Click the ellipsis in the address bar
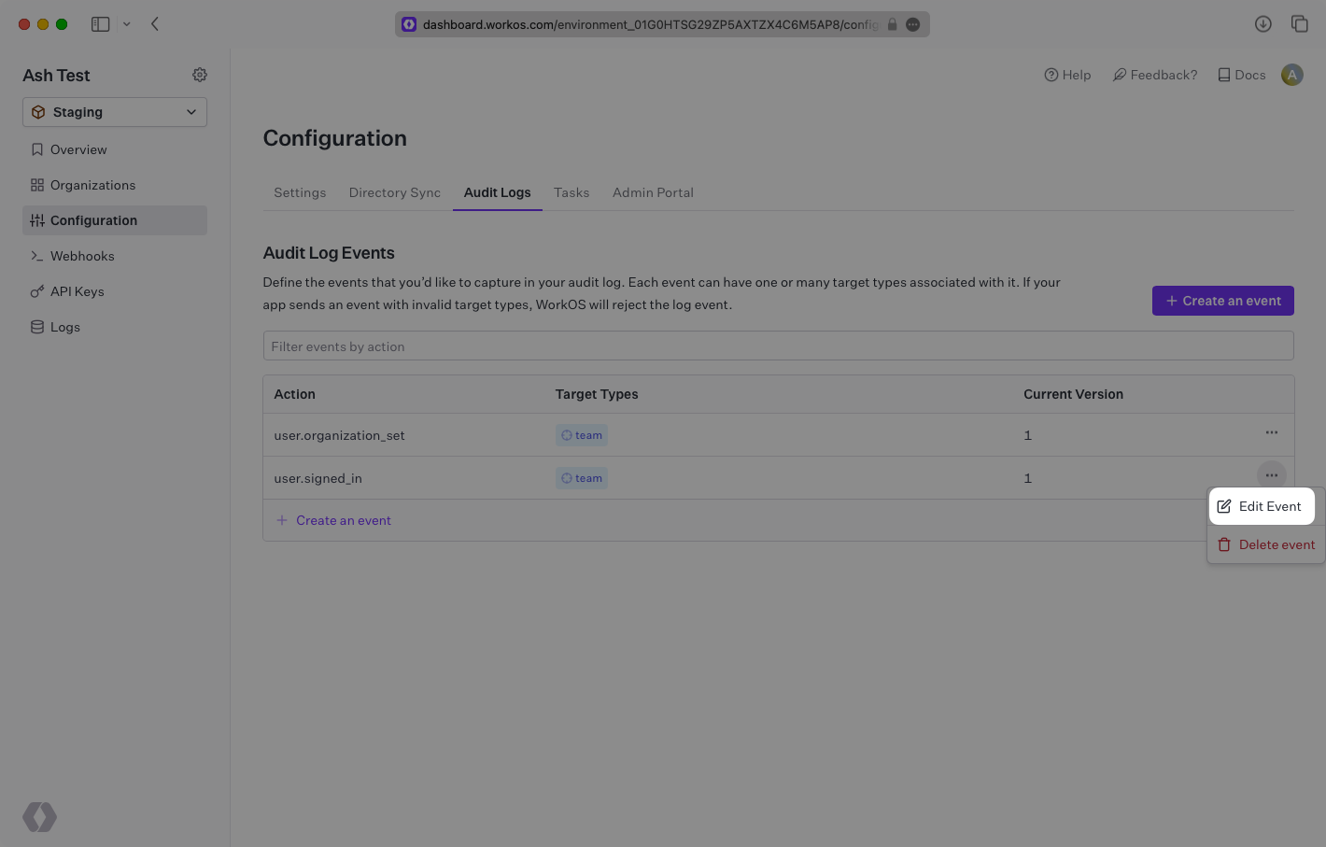The image size is (1326, 847). pyautogui.click(x=912, y=25)
